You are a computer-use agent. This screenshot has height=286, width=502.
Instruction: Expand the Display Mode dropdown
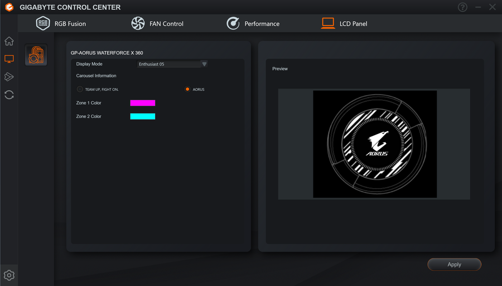tap(172, 64)
